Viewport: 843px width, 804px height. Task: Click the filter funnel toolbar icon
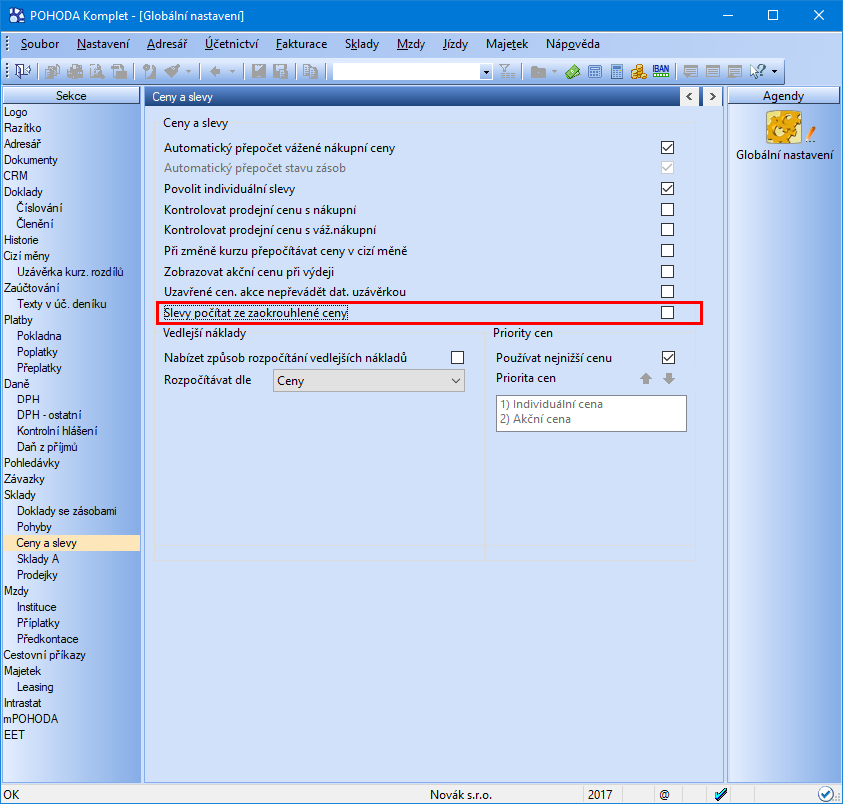[x=507, y=72]
